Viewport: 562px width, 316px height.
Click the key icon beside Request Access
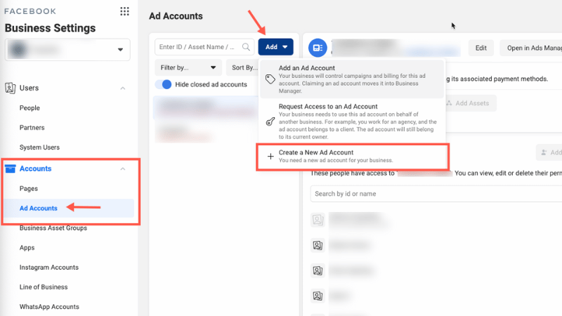[x=270, y=121]
